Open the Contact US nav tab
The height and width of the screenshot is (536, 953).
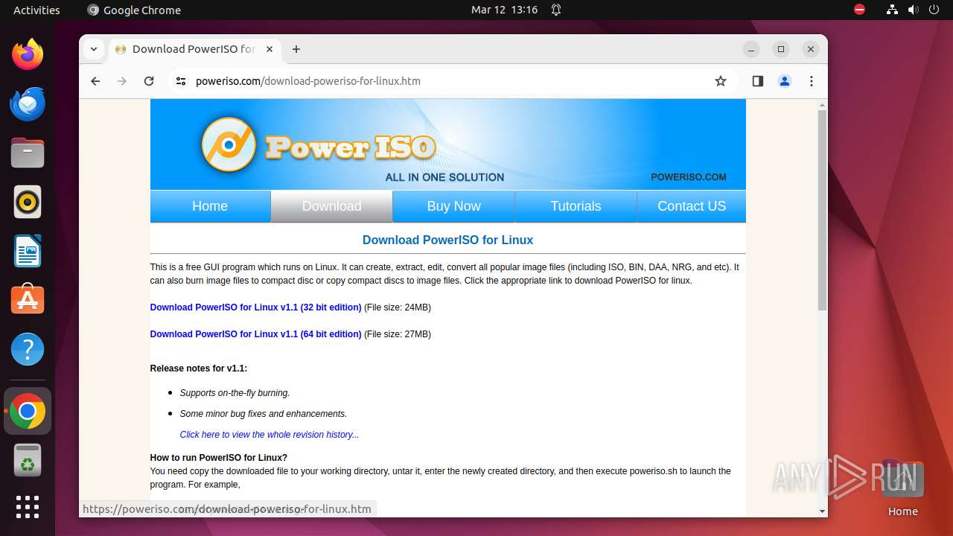(x=692, y=206)
